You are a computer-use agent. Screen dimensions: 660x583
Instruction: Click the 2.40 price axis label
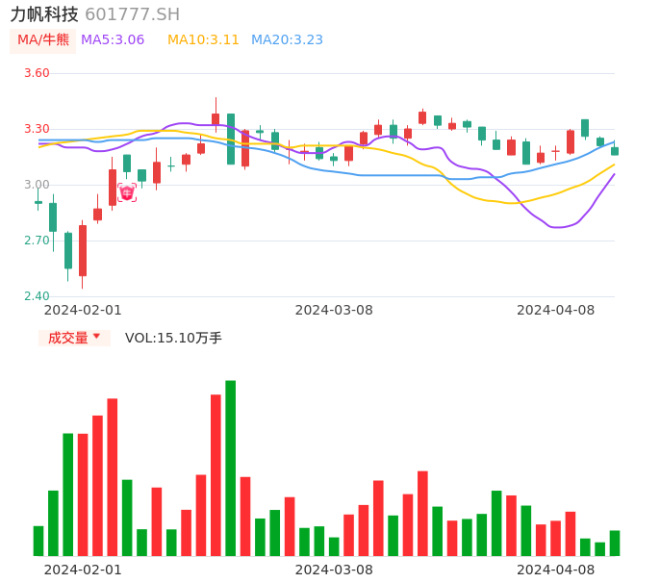pos(37,296)
